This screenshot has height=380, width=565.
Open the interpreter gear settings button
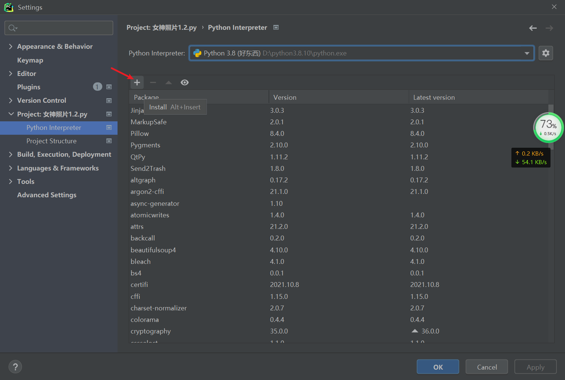tap(546, 53)
